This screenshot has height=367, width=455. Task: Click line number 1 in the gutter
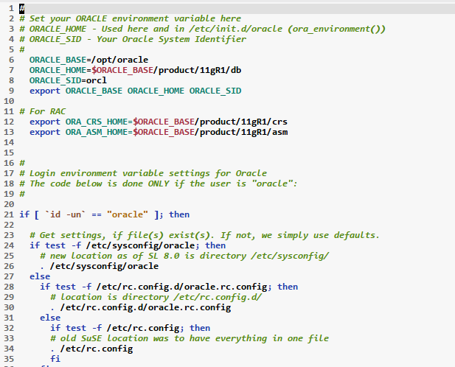[11, 8]
